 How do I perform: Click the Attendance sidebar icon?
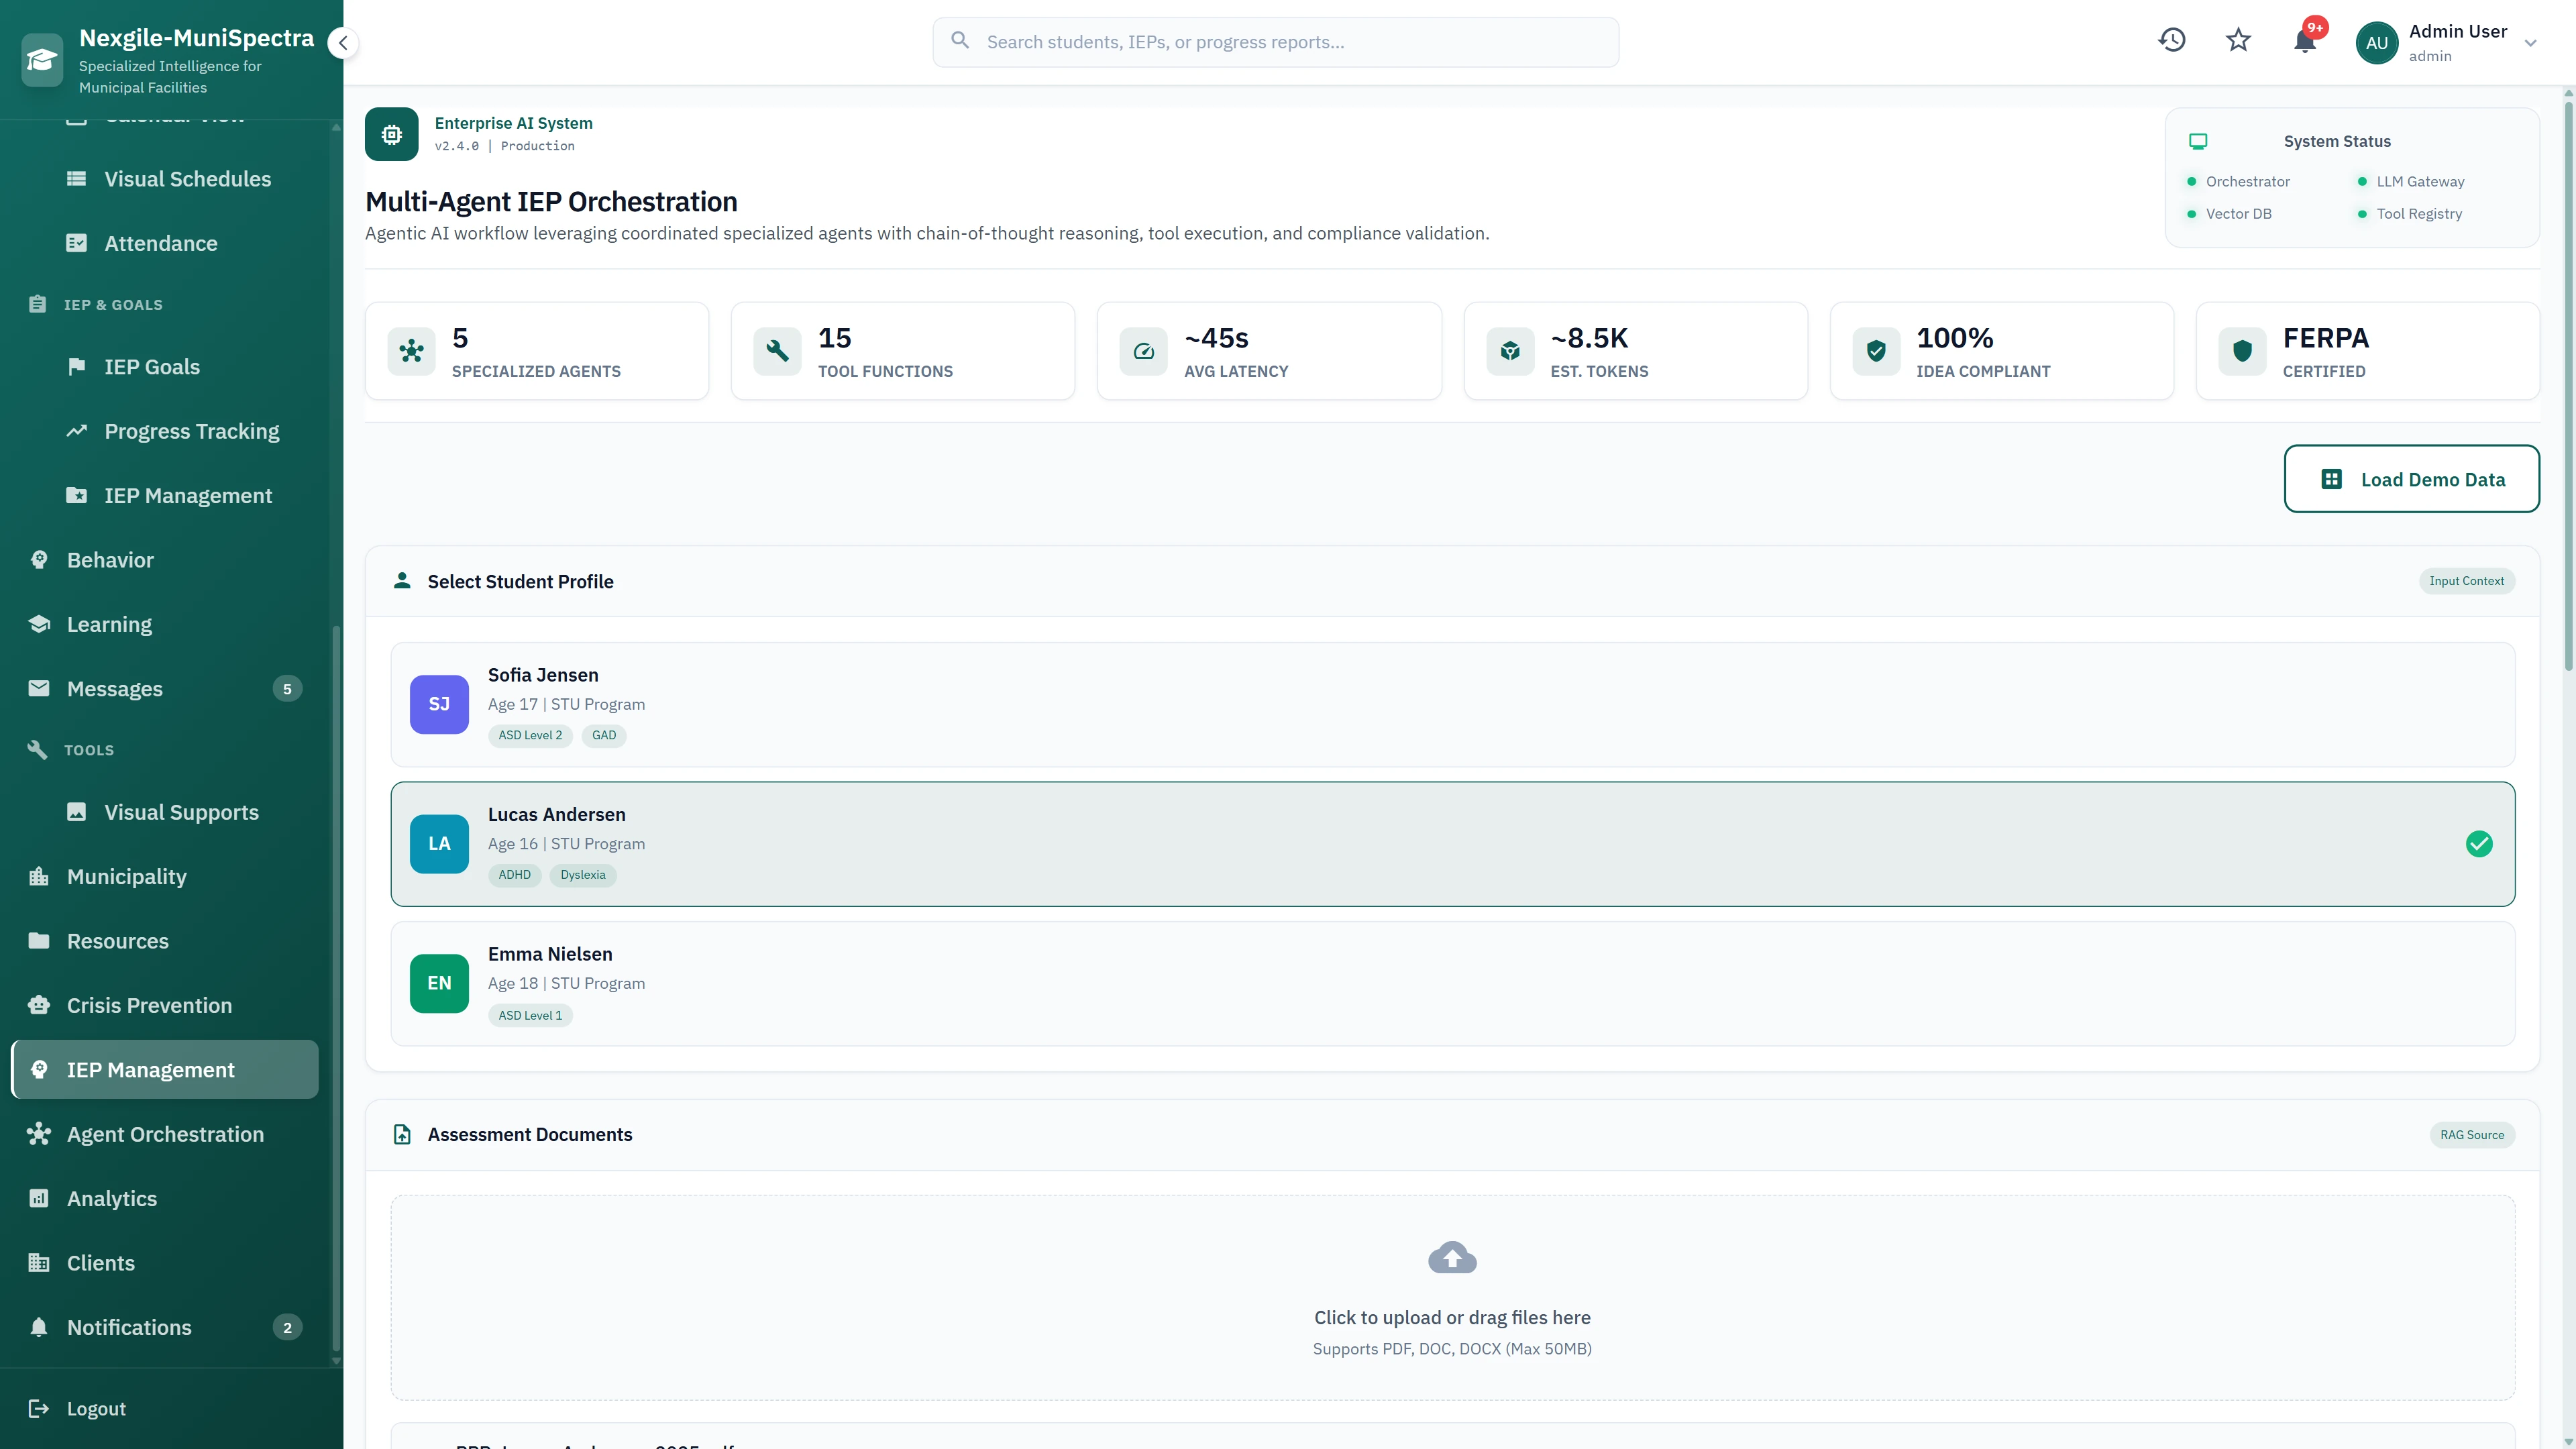point(77,242)
